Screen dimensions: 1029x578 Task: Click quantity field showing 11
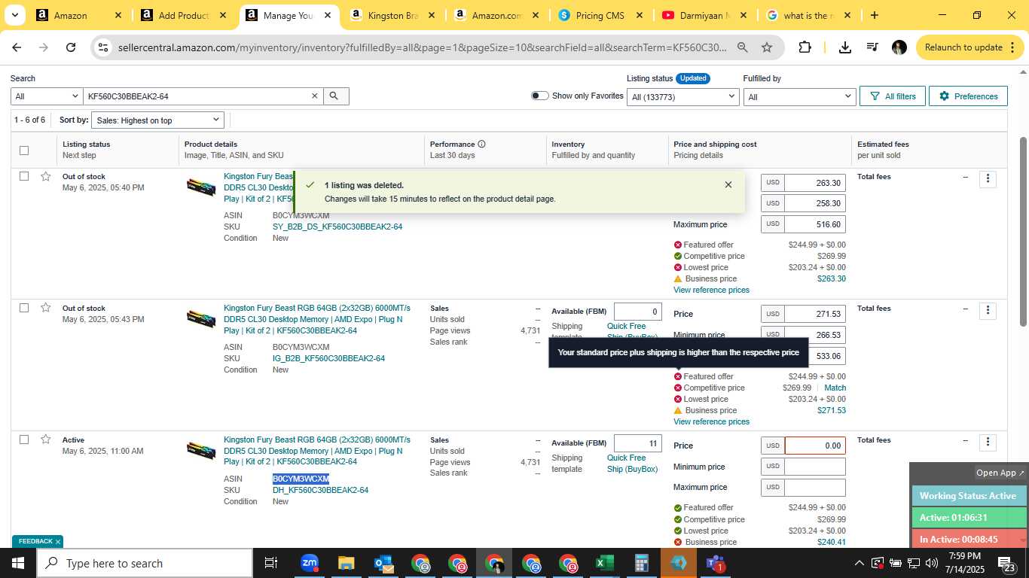tap(638, 443)
